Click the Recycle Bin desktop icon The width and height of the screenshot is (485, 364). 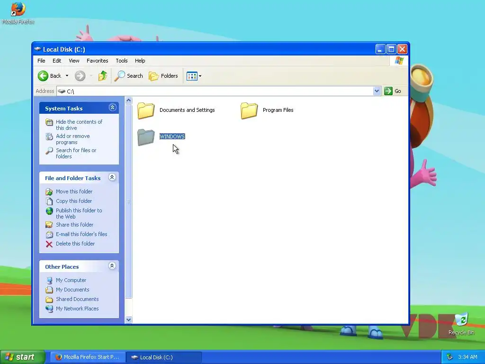pyautogui.click(x=461, y=324)
